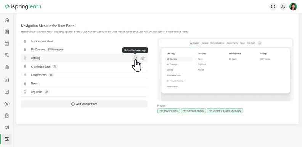
Task: Open the clipboard checkmark sidebar icon
Action: pyautogui.click(x=7, y=116)
